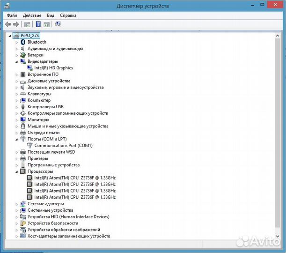Image resolution: width=286 pixels, height=253 pixels.
Task: Select Контроллеры запоминающих устройств row
Action: [x=68, y=113]
